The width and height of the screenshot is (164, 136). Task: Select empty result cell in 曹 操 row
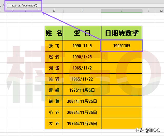coord(121,90)
